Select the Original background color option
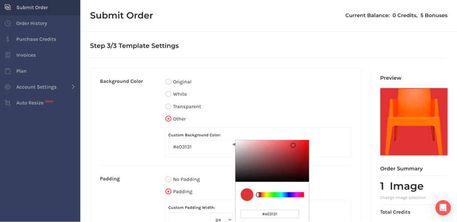The height and width of the screenshot is (222, 457). point(168,82)
